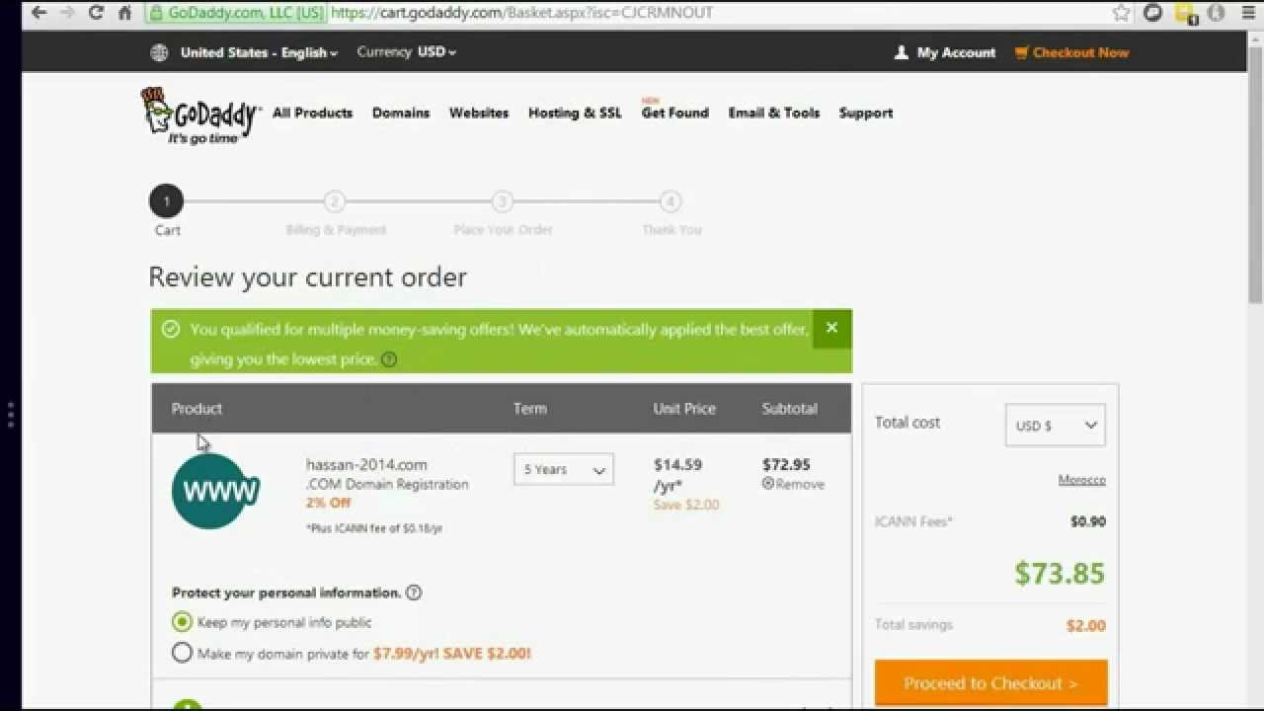
Task: Click help icon after 'lowest price'
Action: (389, 359)
